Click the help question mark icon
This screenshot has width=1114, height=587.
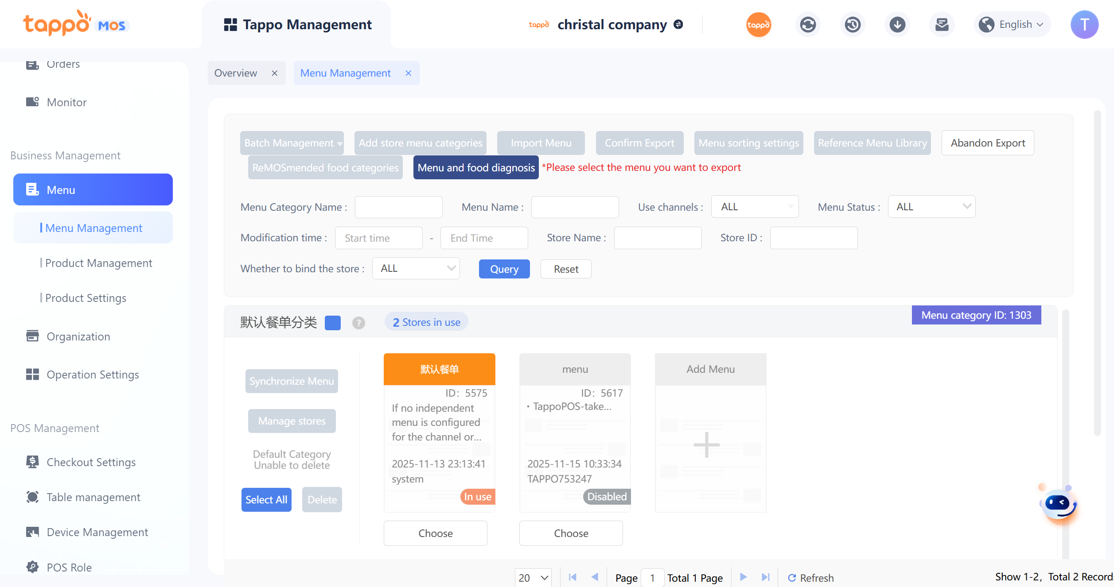pos(358,323)
